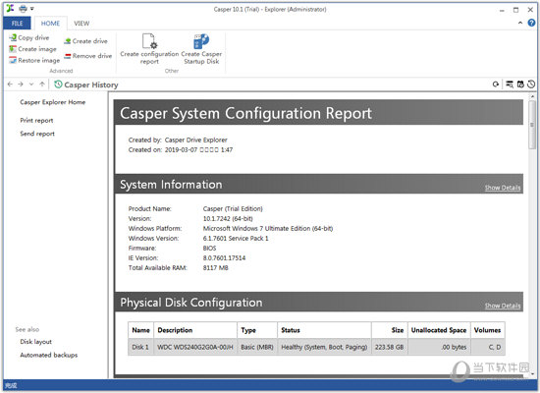The width and height of the screenshot is (540, 393).
Task: Select the Disk 1 row cell
Action: click(140, 347)
